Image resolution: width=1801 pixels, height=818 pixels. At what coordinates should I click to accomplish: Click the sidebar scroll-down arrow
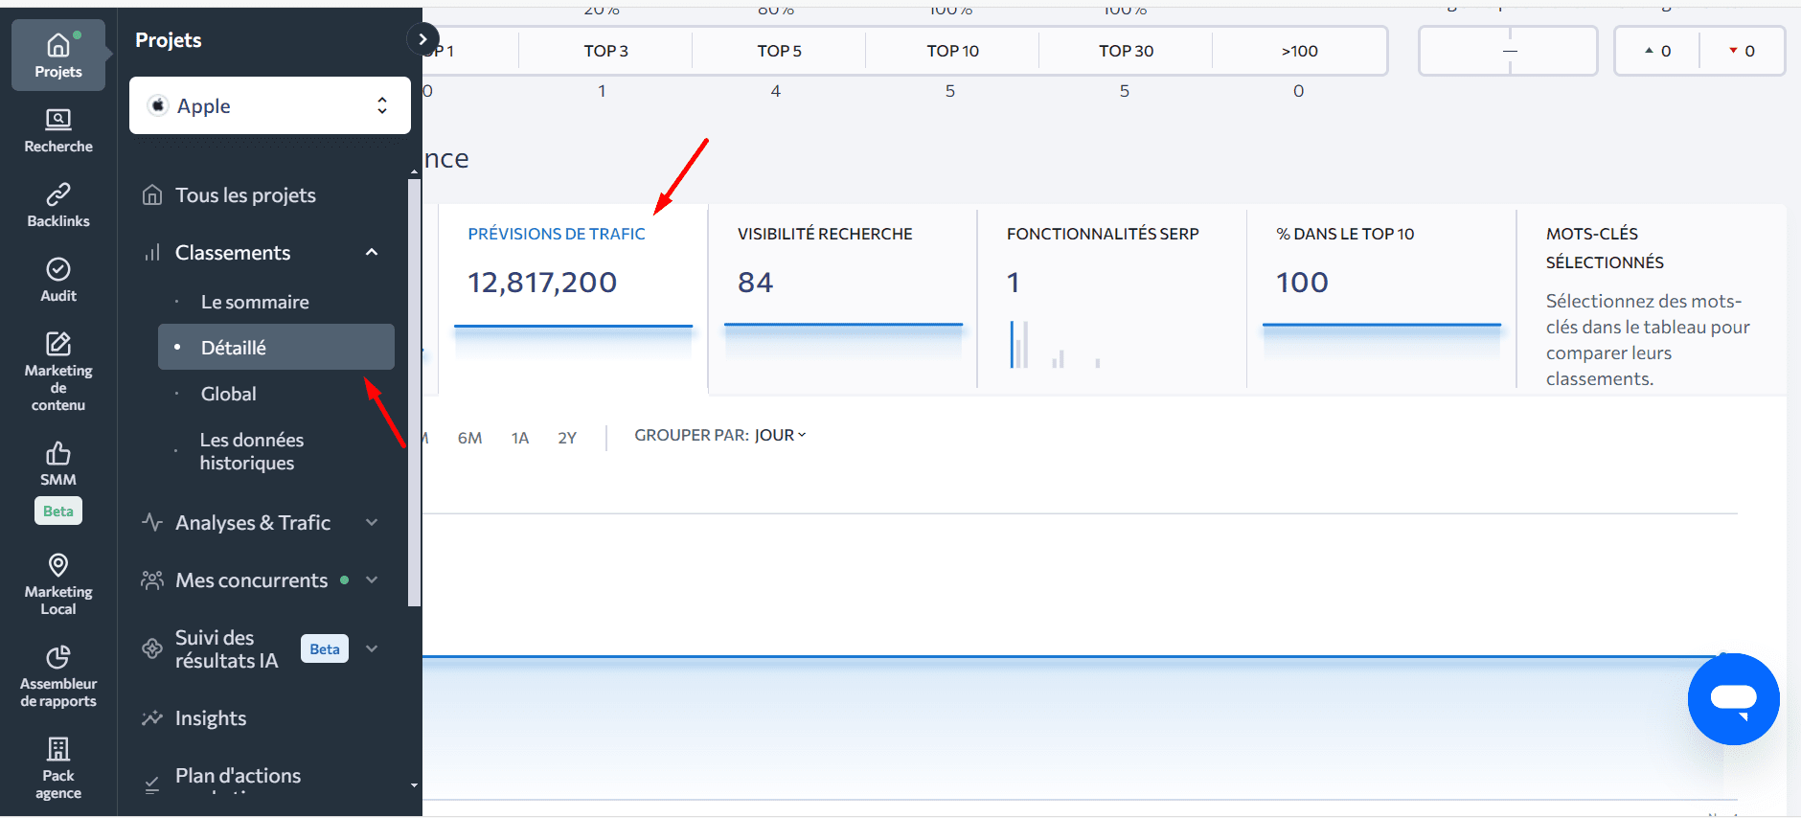[414, 785]
